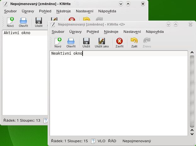Close the KWrite <2> window
This screenshot has width=196, height=146.
[x=190, y=24]
